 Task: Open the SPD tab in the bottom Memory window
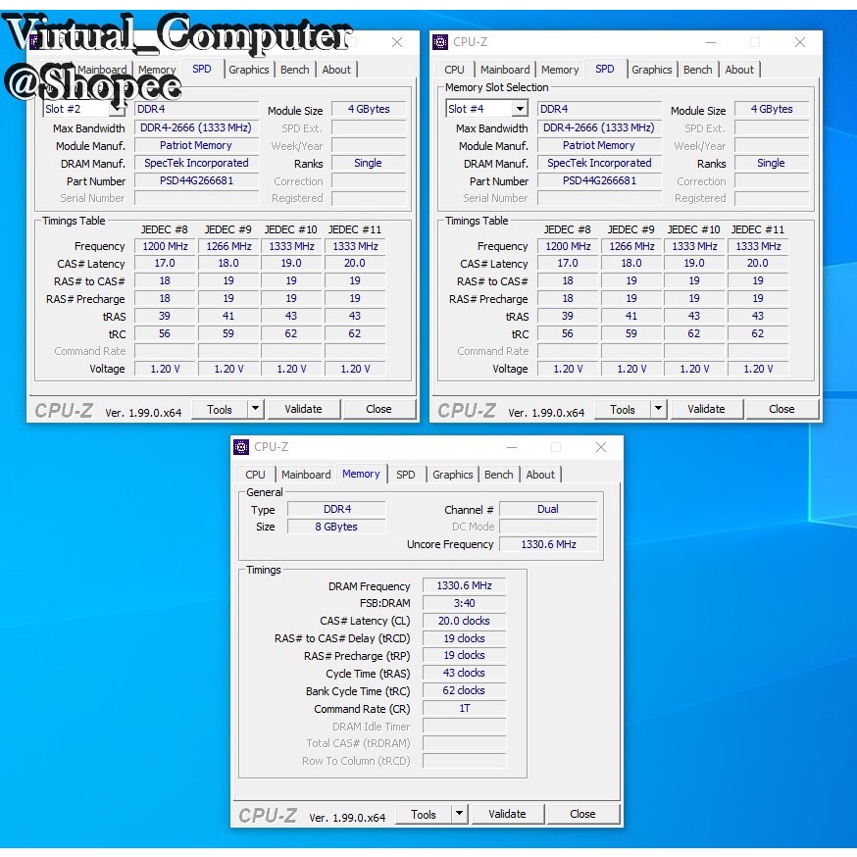[406, 475]
